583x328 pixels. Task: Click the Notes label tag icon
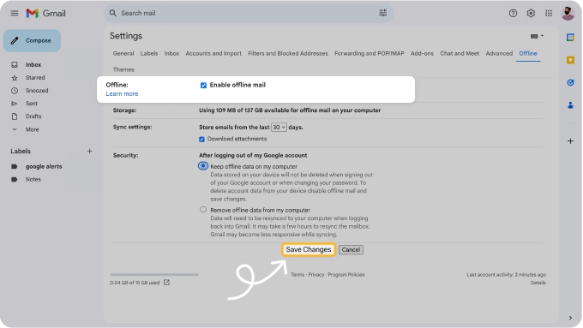(x=15, y=180)
